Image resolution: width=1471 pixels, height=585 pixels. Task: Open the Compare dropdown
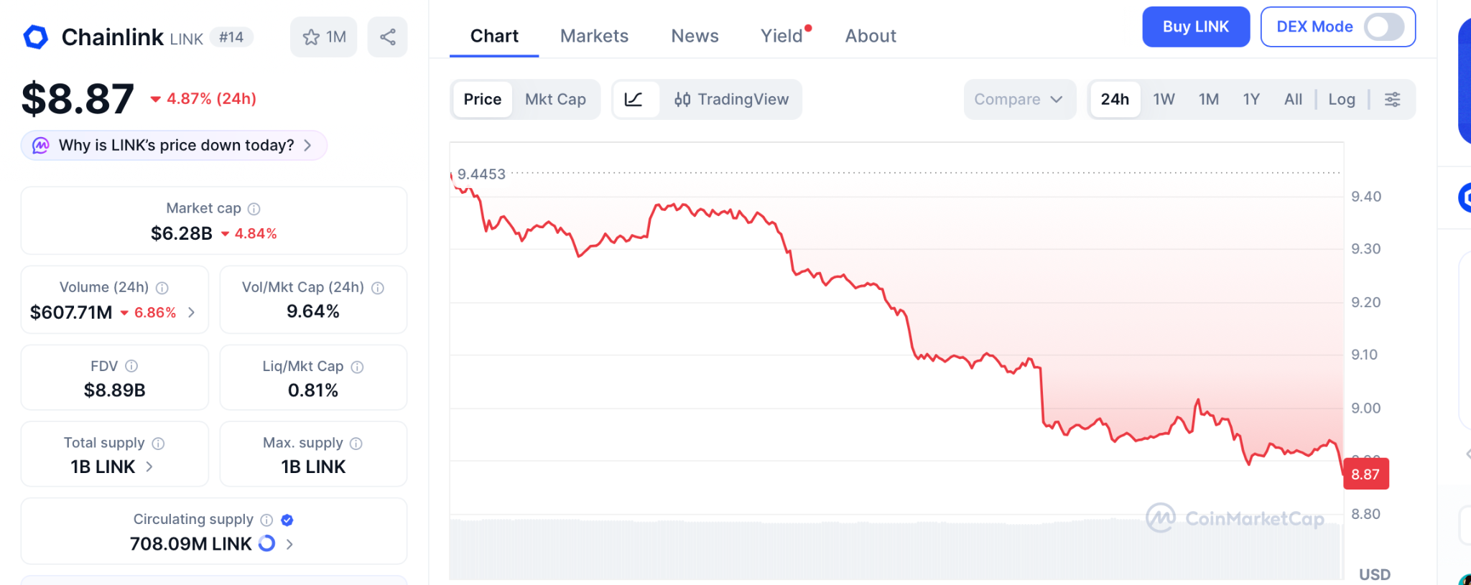pos(1018,100)
